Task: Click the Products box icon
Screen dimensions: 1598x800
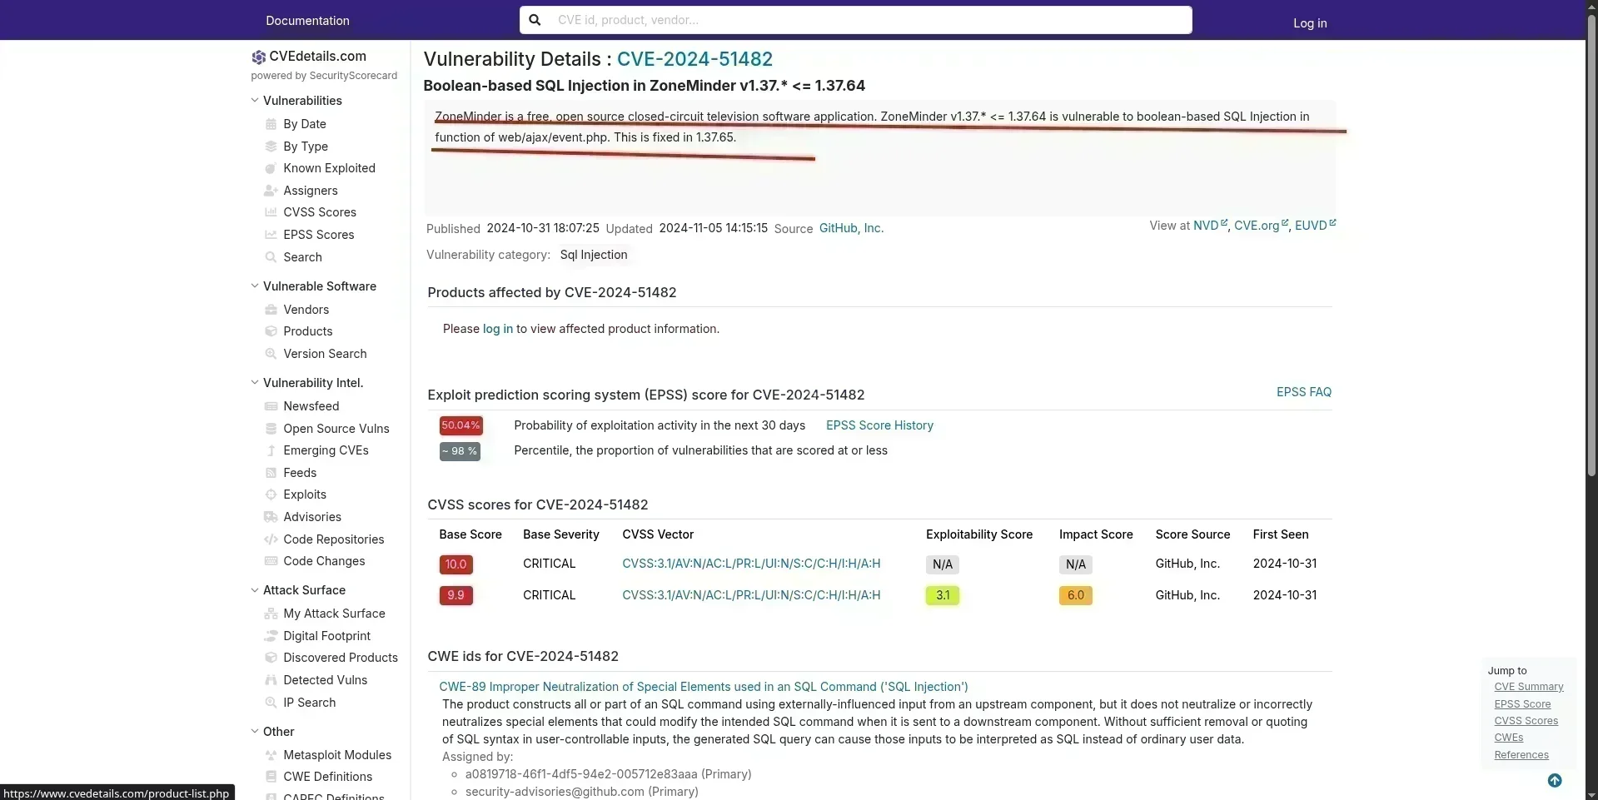Action: coord(271,331)
